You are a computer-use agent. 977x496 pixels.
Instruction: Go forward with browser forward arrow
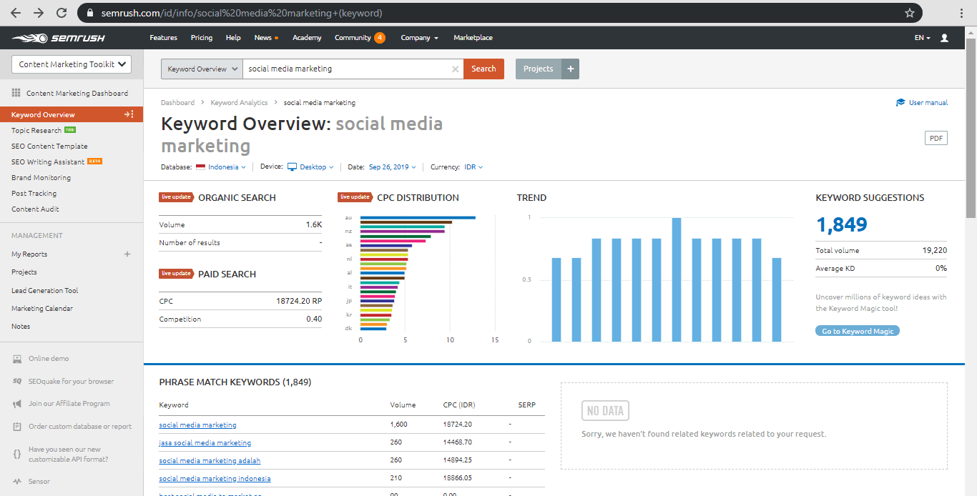(x=39, y=13)
